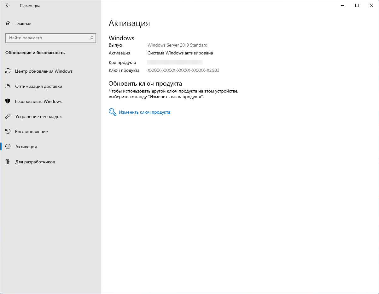Viewport: 379px width, 294px height.
Task: Click product key value ending X2G33
Action: (184, 71)
